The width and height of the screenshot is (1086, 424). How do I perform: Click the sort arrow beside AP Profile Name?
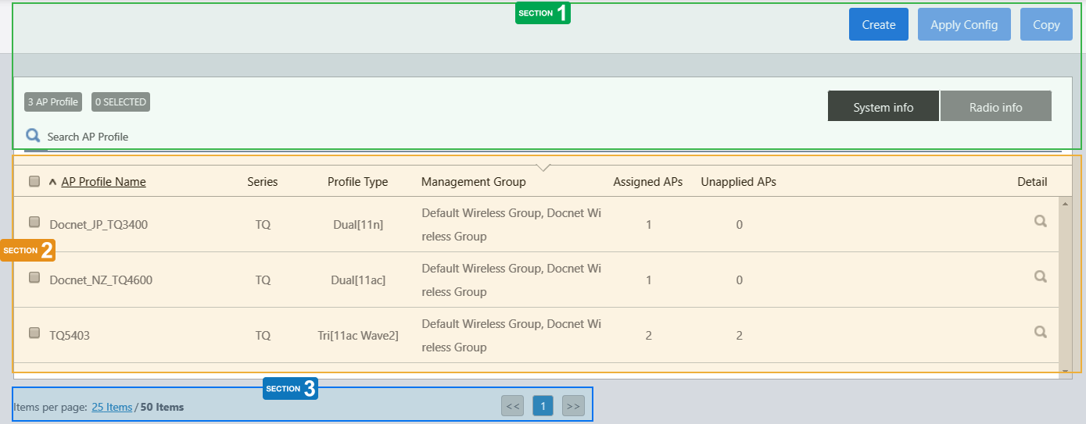[x=52, y=182]
